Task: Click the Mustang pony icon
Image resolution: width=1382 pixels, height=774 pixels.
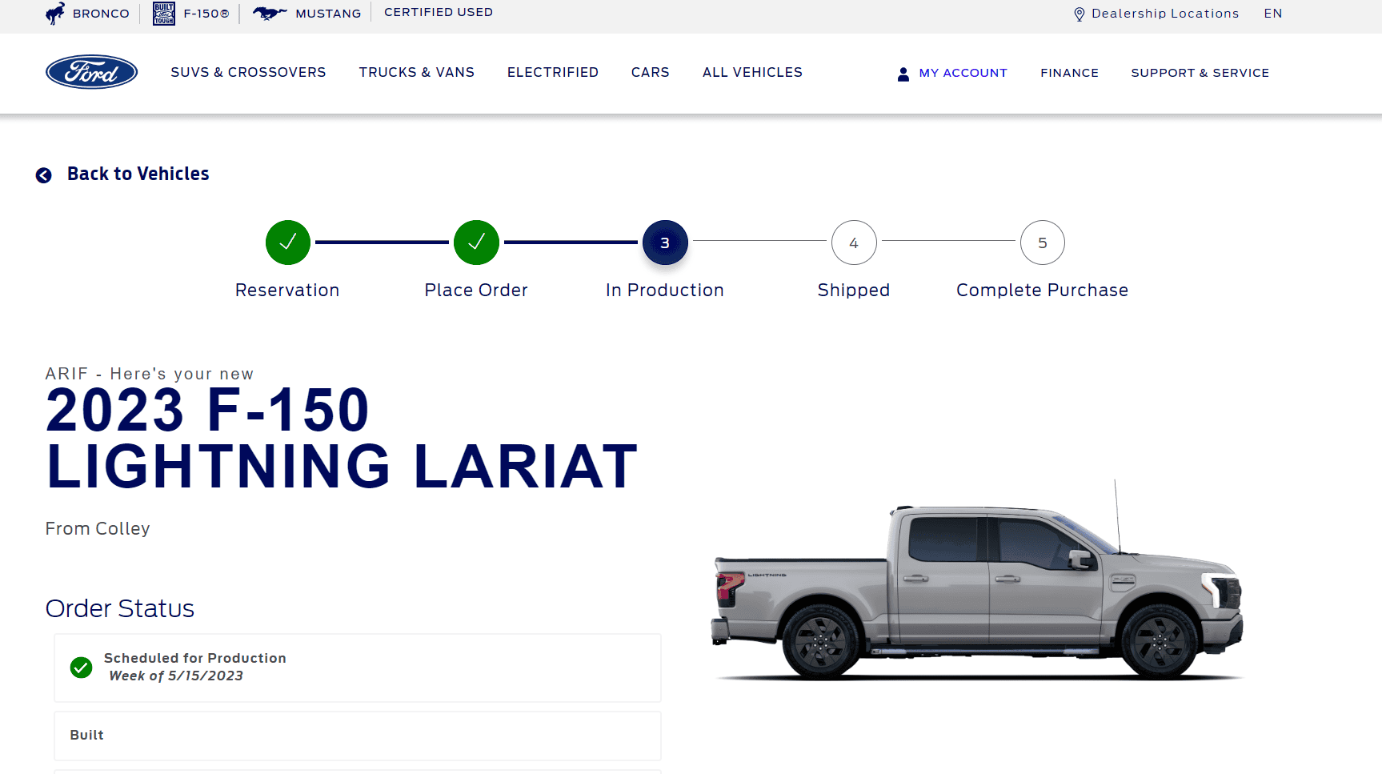Action: click(x=269, y=14)
